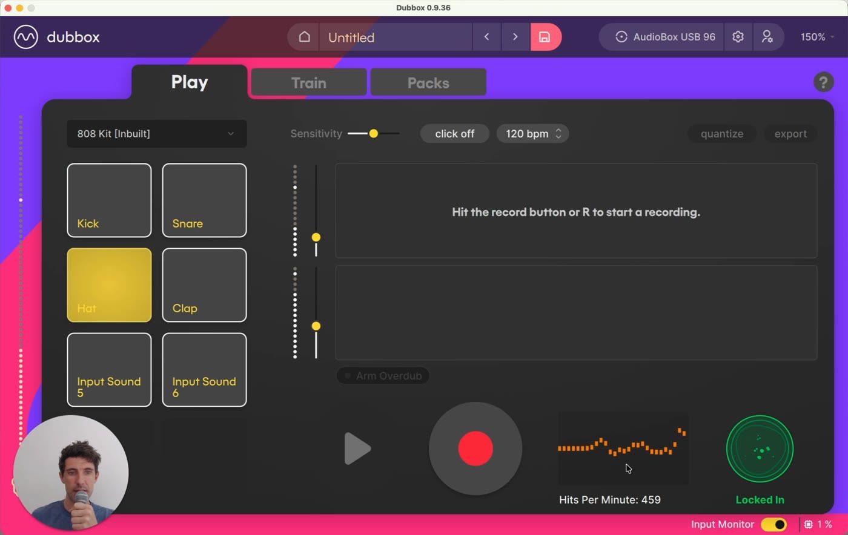The height and width of the screenshot is (535, 848).
Task: Select AudioBox USB 96 audio device
Action: point(665,37)
